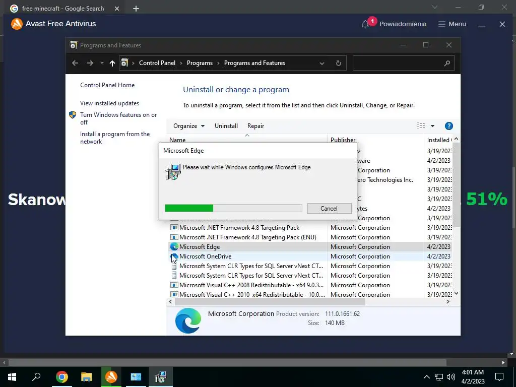
Task: Show hidden system tray icons
Action: [x=426, y=377]
